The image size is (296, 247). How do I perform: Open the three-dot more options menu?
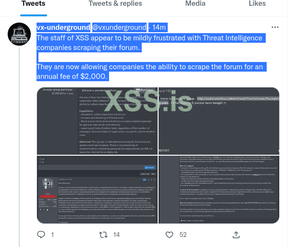(x=275, y=27)
